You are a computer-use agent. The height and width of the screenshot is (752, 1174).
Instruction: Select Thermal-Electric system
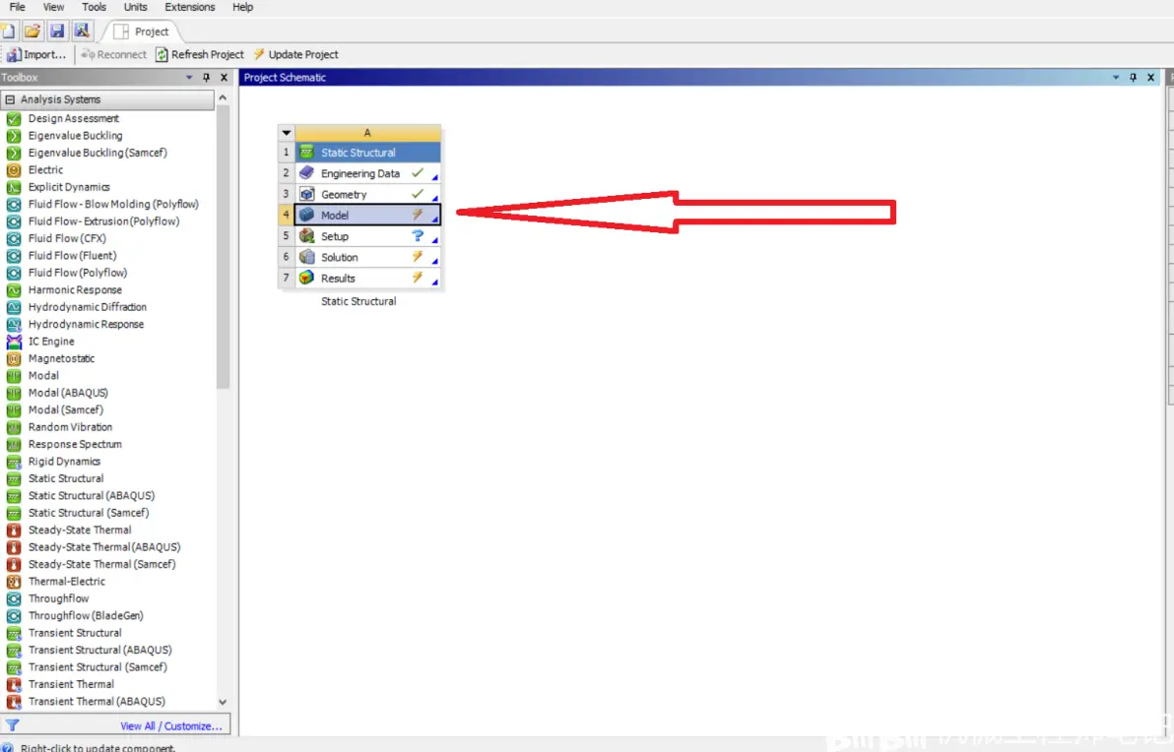pyautogui.click(x=67, y=582)
